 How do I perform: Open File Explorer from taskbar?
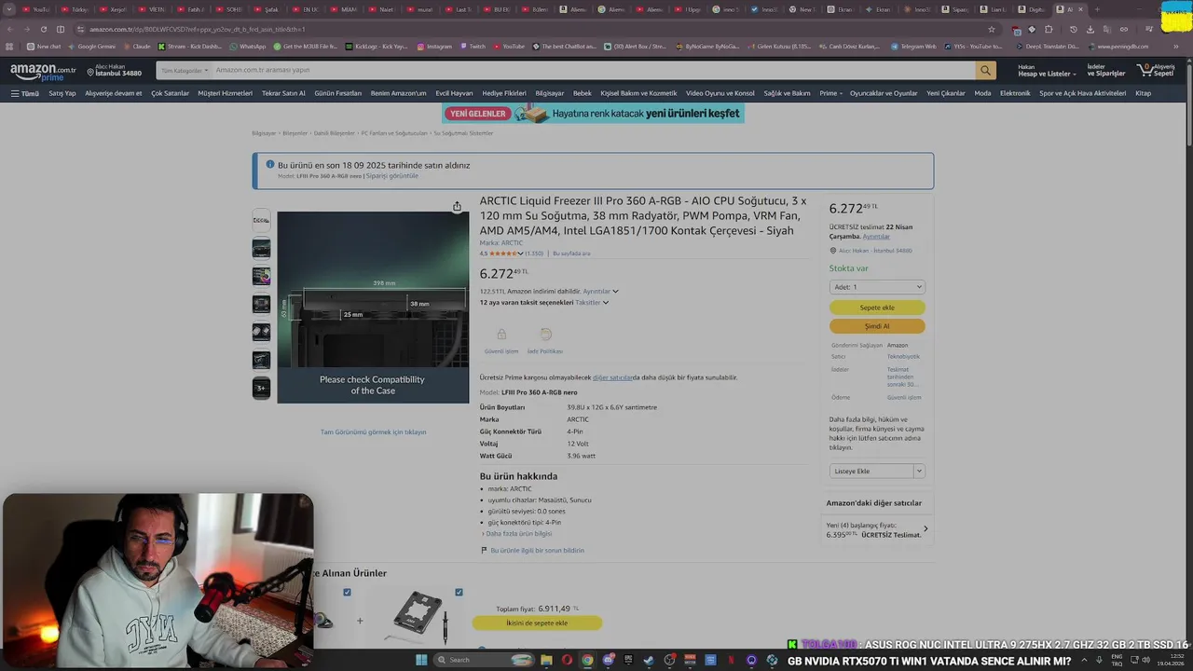(545, 660)
